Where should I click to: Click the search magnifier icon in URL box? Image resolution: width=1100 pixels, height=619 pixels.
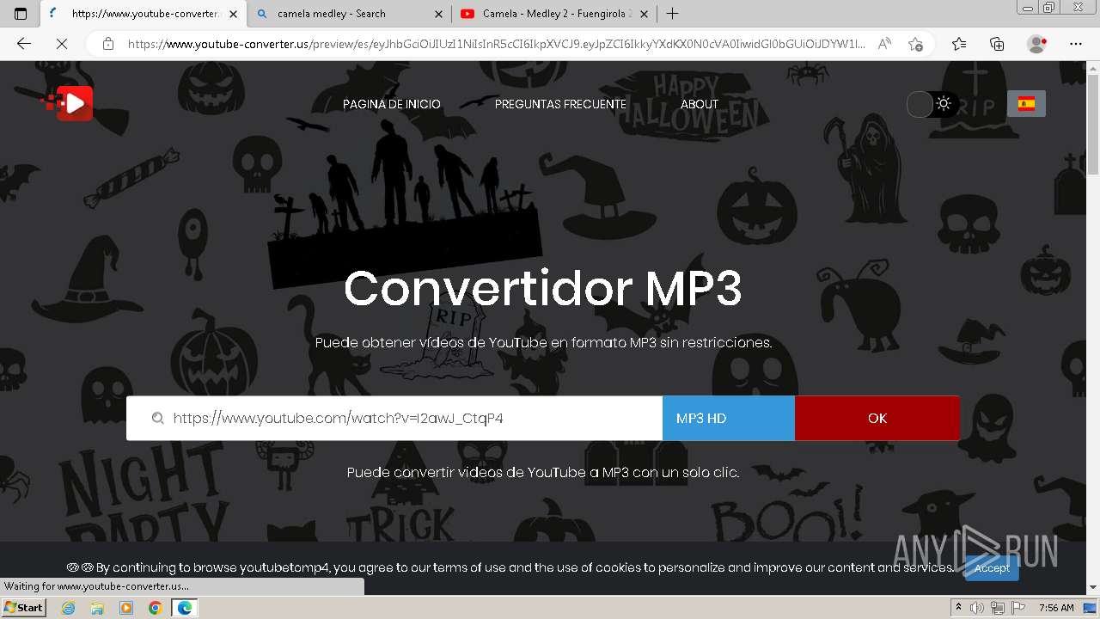click(x=157, y=419)
